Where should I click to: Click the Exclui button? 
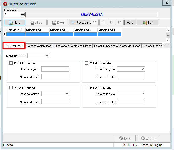58,23
